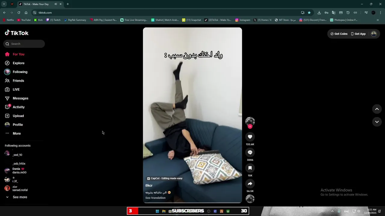The width and height of the screenshot is (385, 216).
Task: Click install app icon in address bar
Action: point(303,13)
